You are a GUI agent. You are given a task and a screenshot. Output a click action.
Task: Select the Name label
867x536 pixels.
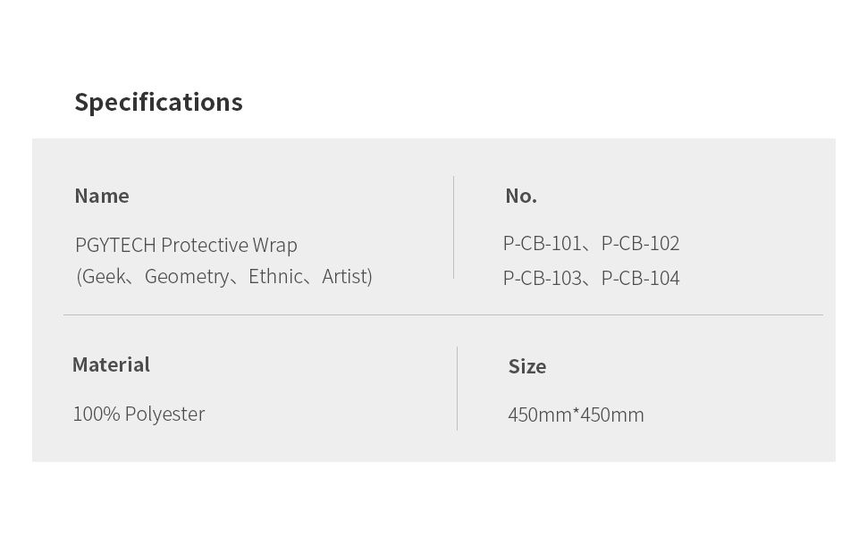[x=102, y=196]
